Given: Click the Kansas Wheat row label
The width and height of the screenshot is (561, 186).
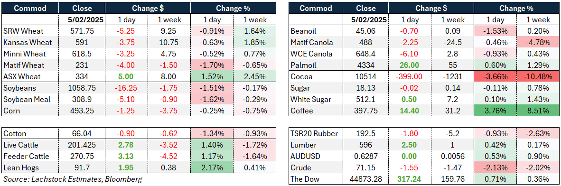Looking at the screenshot, I should click(28, 43).
